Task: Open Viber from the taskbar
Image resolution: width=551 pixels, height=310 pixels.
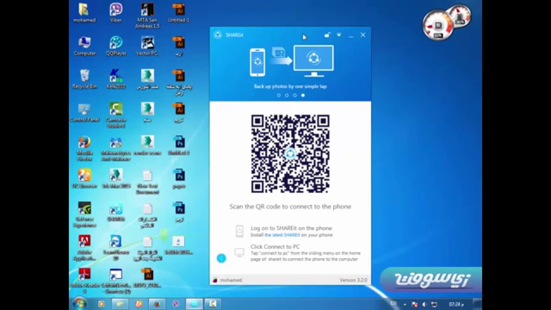Action: [176, 304]
